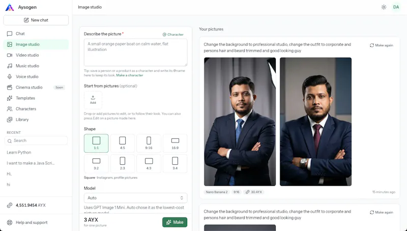The height and width of the screenshot is (231, 407).
Task: Open Music studio note icon
Action: [x=10, y=66]
